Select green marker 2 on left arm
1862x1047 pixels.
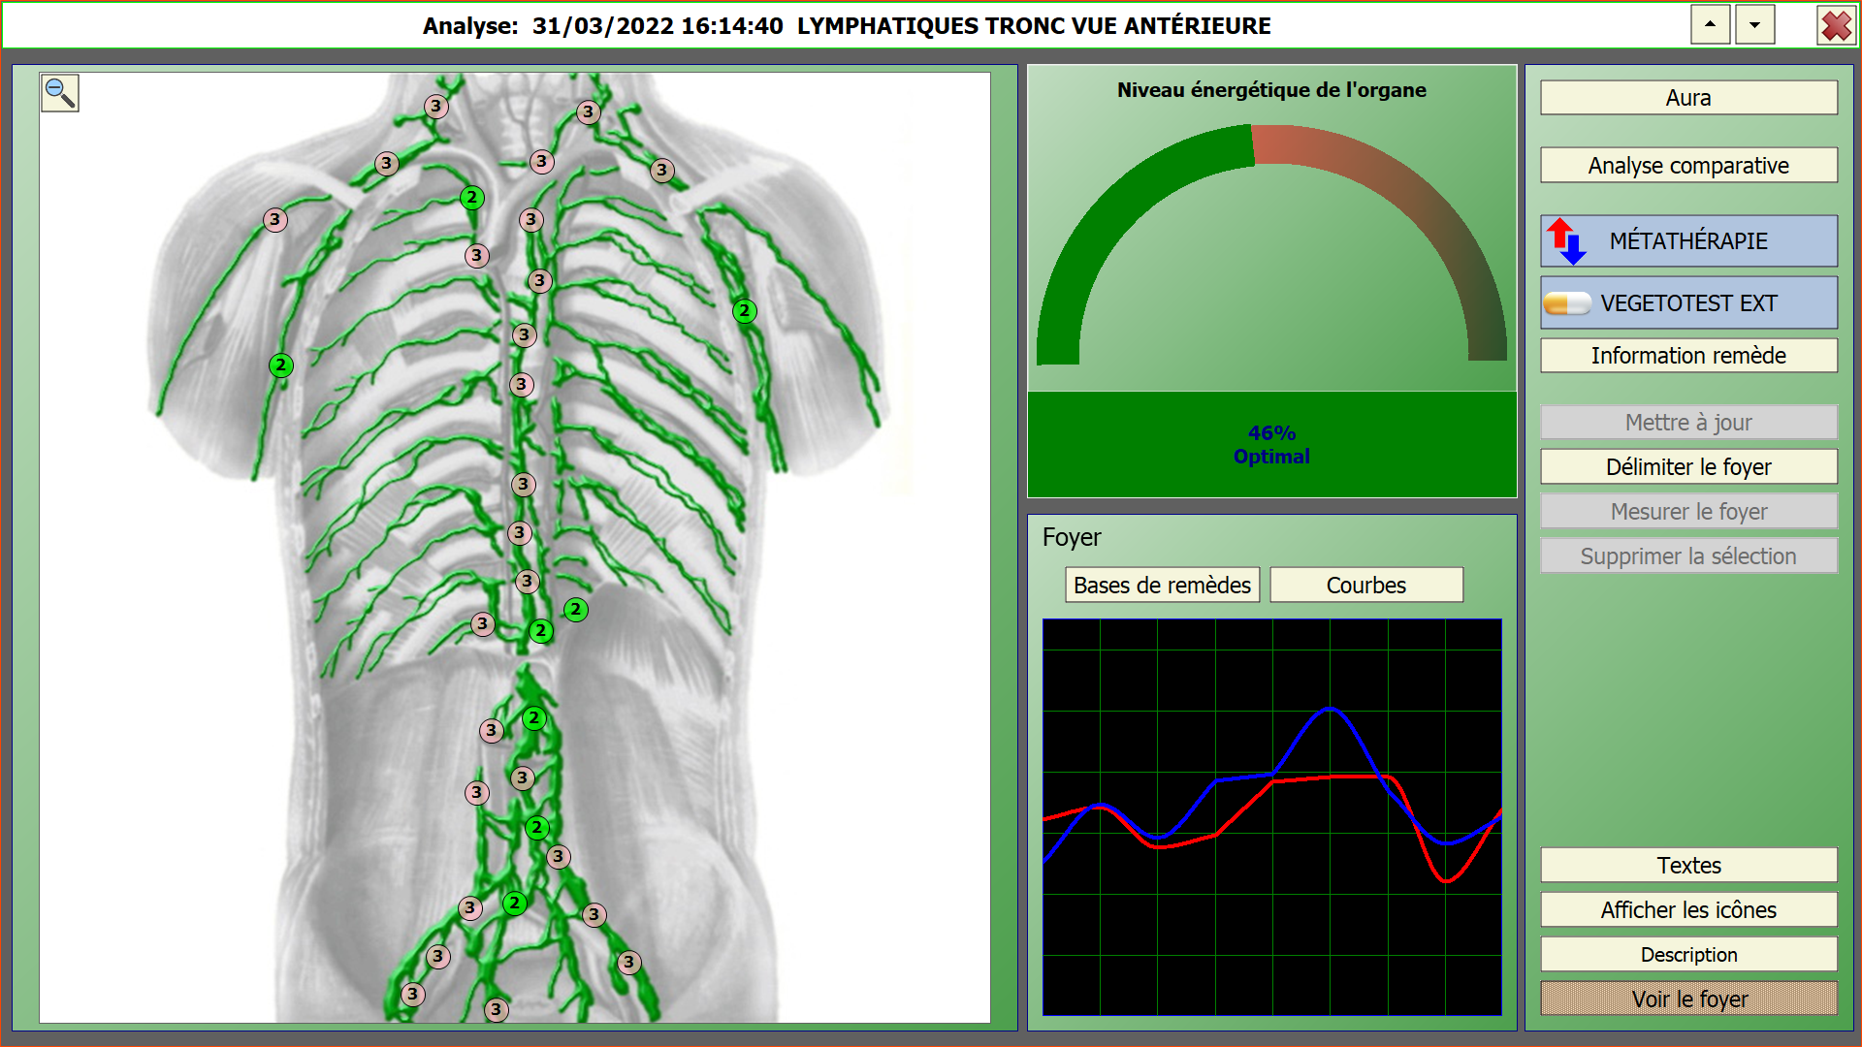280,365
